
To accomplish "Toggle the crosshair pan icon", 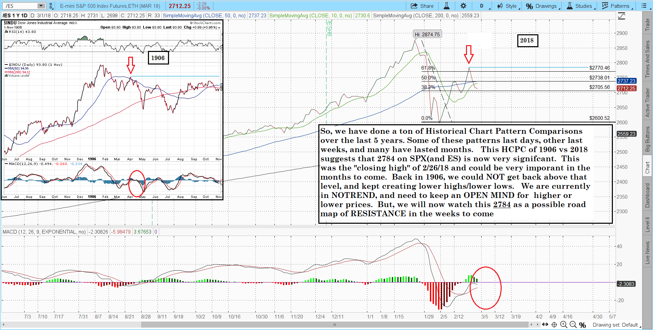I will [x=554, y=325].
